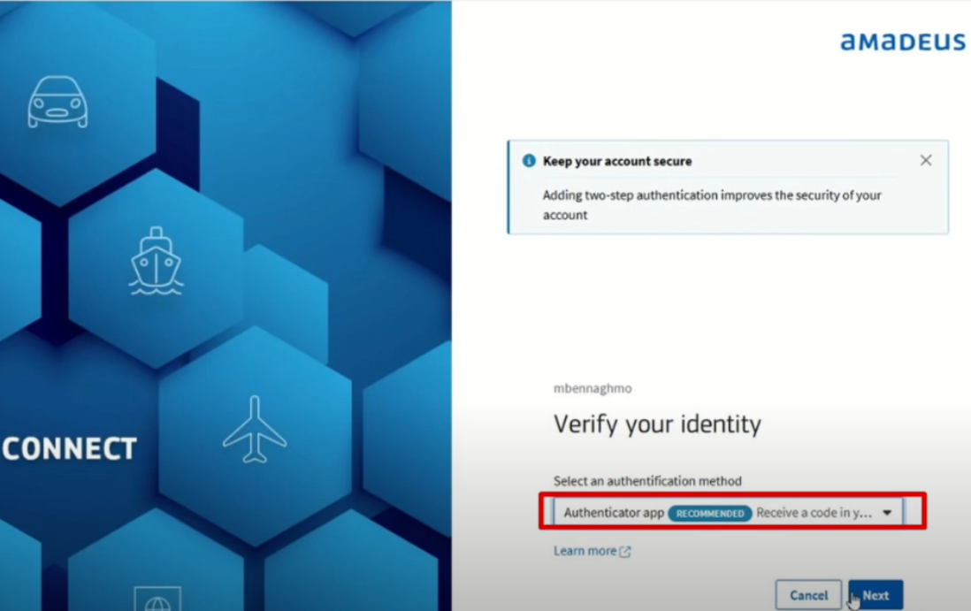Dismiss the Keep your account secure banner

(x=925, y=161)
